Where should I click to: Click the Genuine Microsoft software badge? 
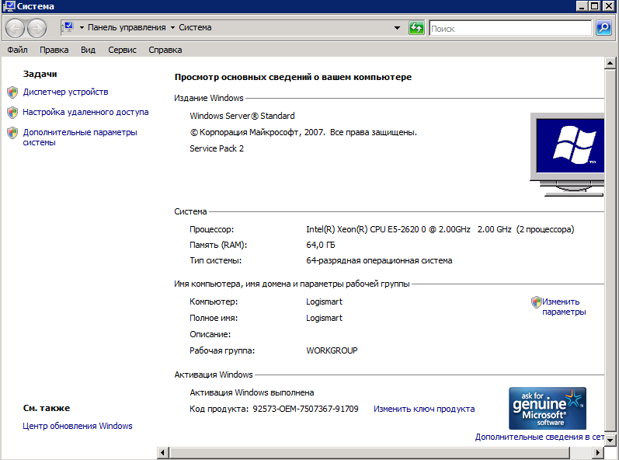(x=547, y=408)
